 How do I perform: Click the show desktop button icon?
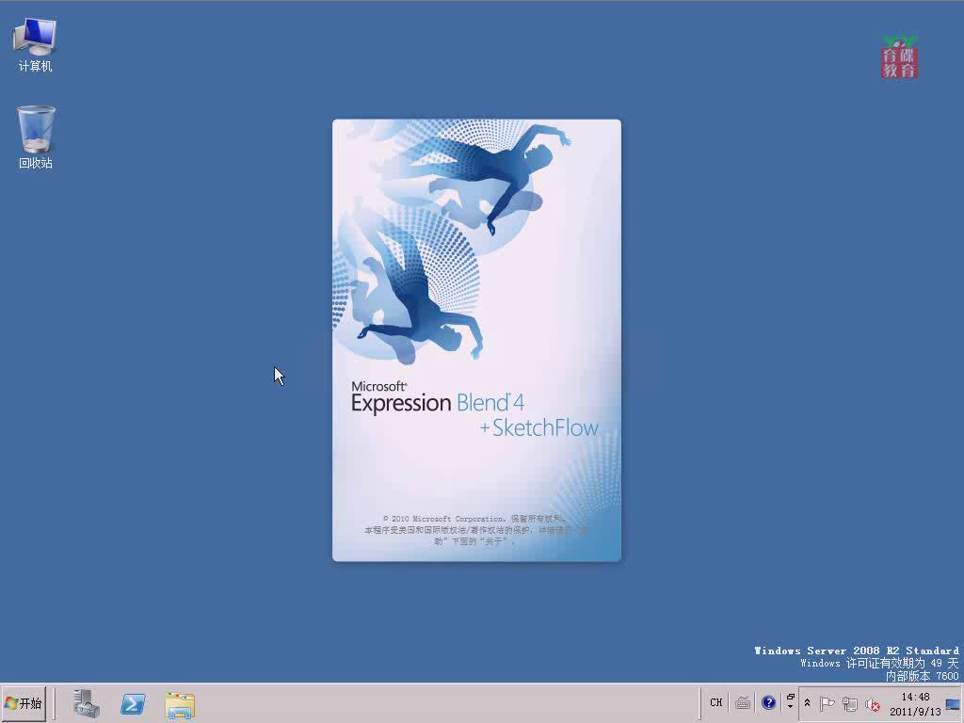coord(953,704)
